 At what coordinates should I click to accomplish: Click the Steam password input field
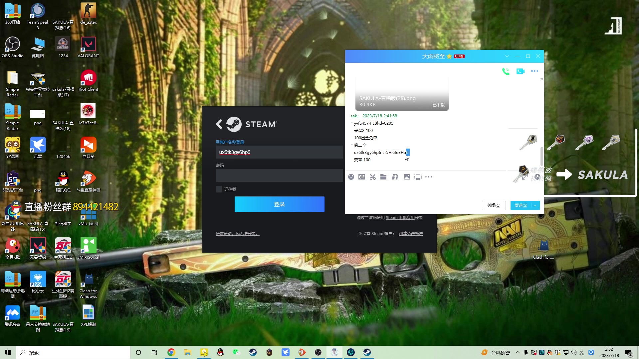click(x=279, y=175)
